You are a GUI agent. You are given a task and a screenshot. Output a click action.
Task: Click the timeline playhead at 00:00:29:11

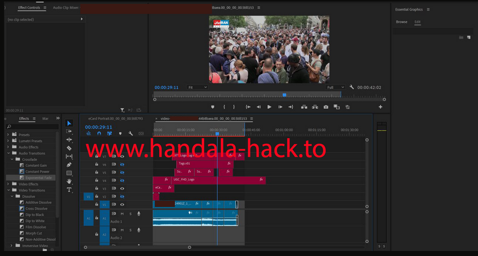(x=217, y=134)
